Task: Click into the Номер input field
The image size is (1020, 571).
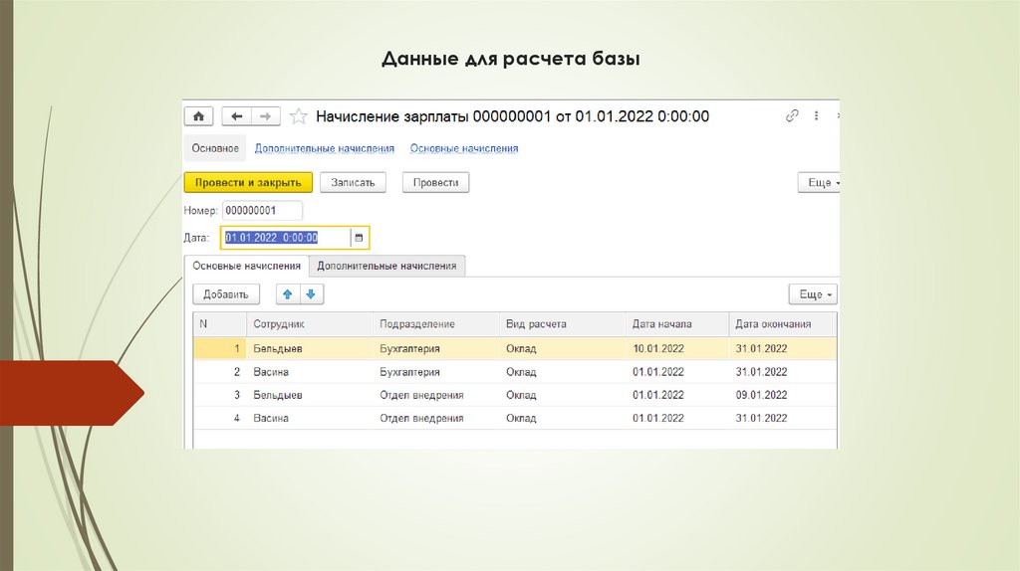Action: 262,211
